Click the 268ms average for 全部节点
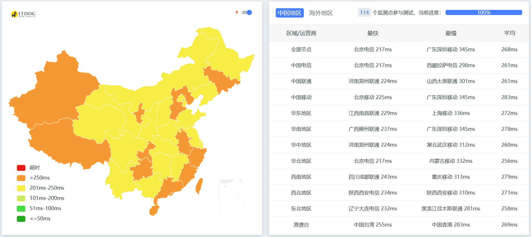 click(509, 49)
